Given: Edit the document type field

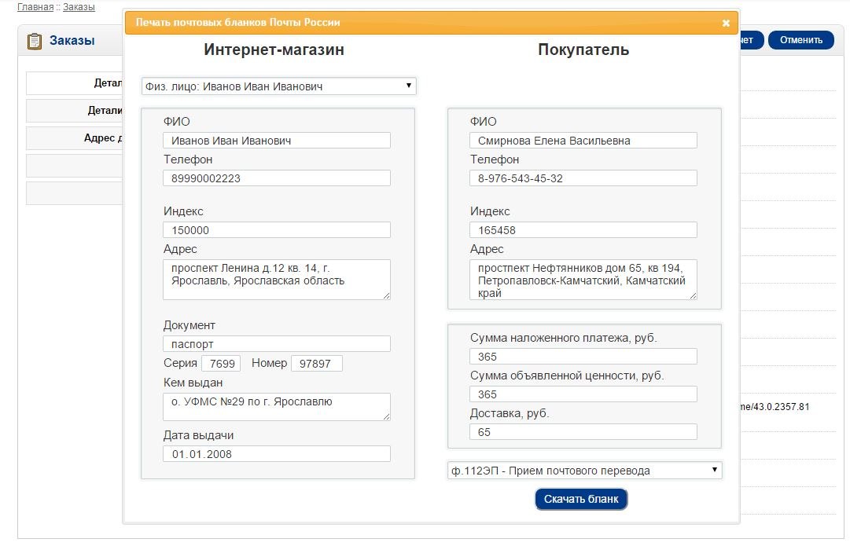Looking at the screenshot, I should 277,344.
